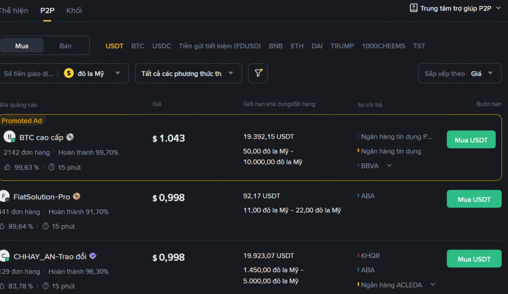The width and height of the screenshot is (508, 294).
Task: Click Mua USDT for FiatSolution-Pro
Action: coord(474,199)
